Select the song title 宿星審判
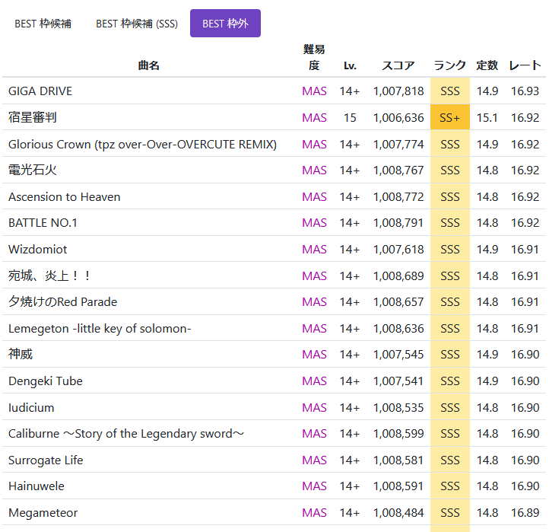Viewport: 549px width, 532px height. tap(33, 117)
